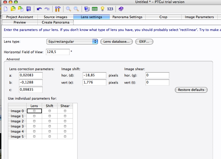Check the Shift box for Image 2

(x=50, y=121)
